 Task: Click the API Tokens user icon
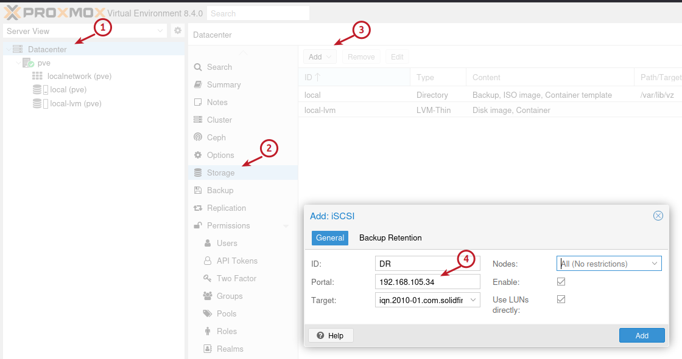pos(208,261)
